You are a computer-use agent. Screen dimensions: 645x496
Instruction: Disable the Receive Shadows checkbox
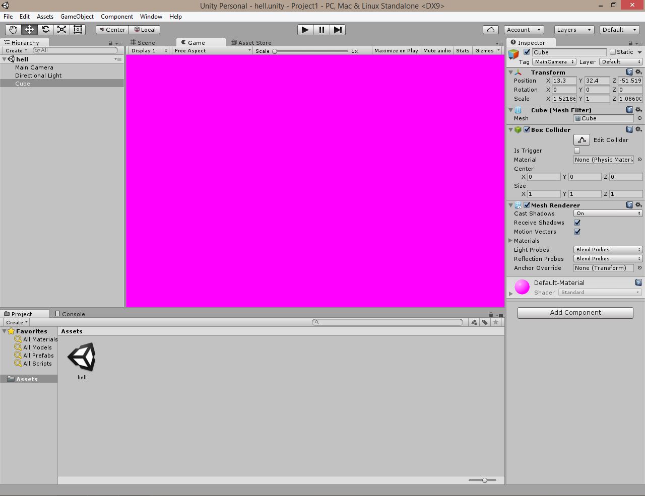tap(577, 223)
